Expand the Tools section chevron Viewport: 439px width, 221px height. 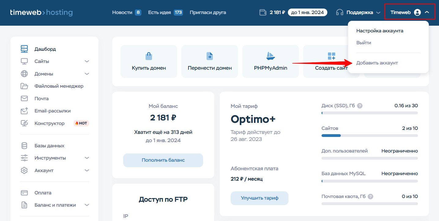(x=87, y=158)
